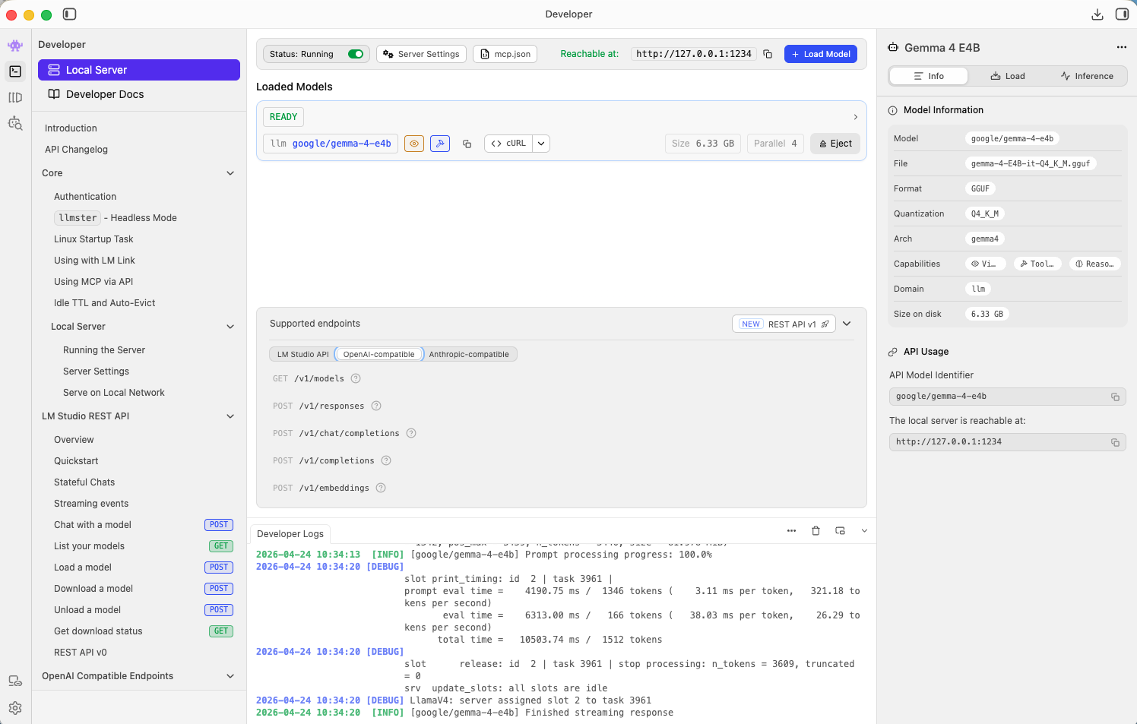Open app settings gear icon

[x=15, y=708]
